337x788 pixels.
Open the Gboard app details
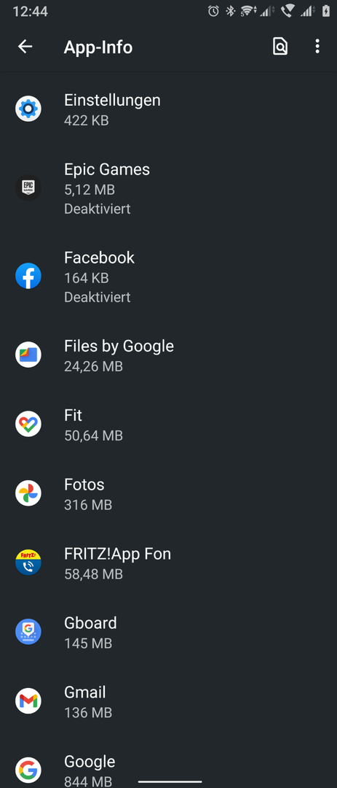[169, 632]
